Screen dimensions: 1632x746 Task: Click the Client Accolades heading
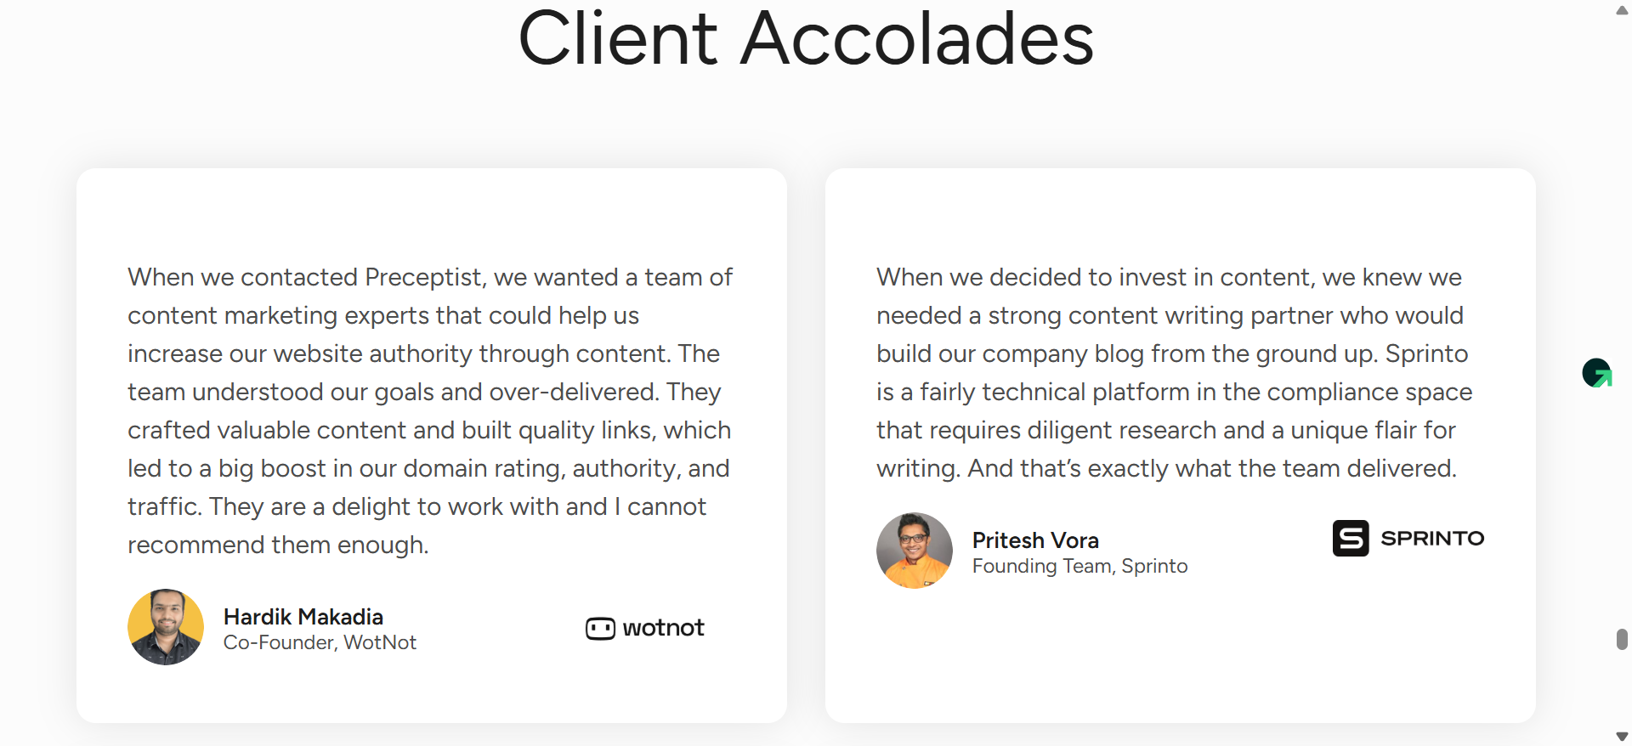click(x=806, y=38)
